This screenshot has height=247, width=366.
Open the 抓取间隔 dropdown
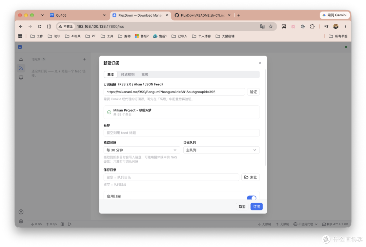[x=142, y=150]
